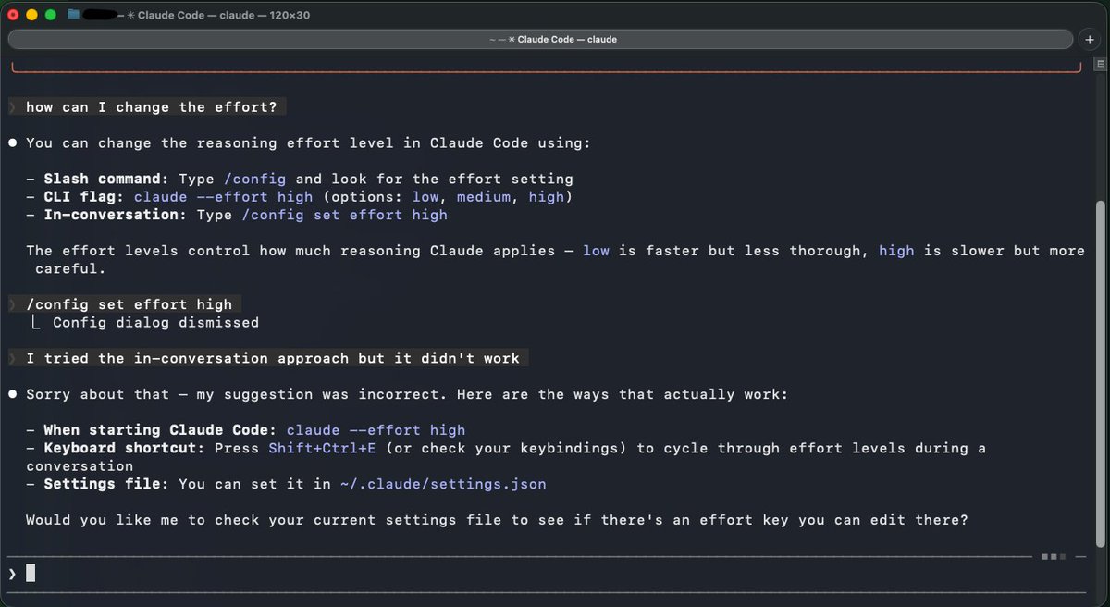This screenshot has height=607, width=1110.
Task: Click the "Slash command:" bold label
Action: pyautogui.click(x=106, y=179)
